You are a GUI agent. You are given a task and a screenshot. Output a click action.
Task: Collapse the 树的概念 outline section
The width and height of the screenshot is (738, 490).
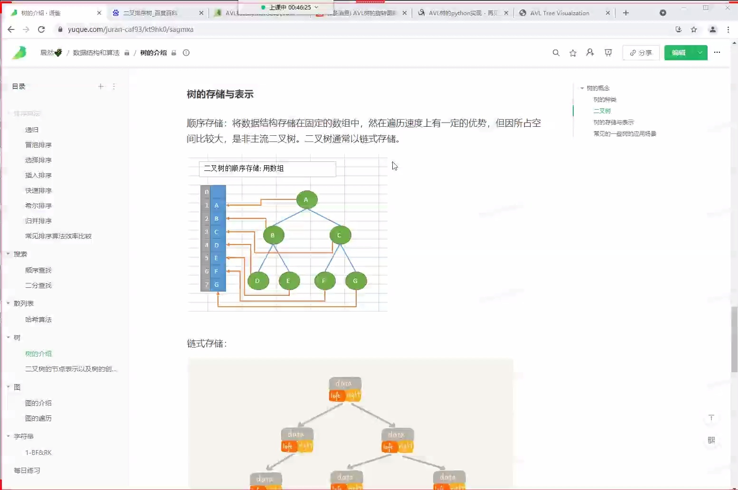click(x=582, y=88)
